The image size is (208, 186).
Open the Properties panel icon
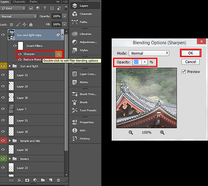pos(75,122)
